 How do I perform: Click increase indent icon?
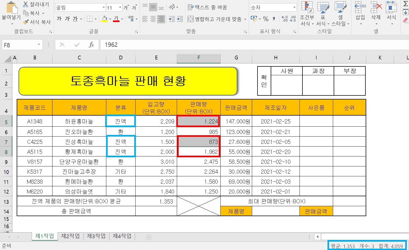180,19
